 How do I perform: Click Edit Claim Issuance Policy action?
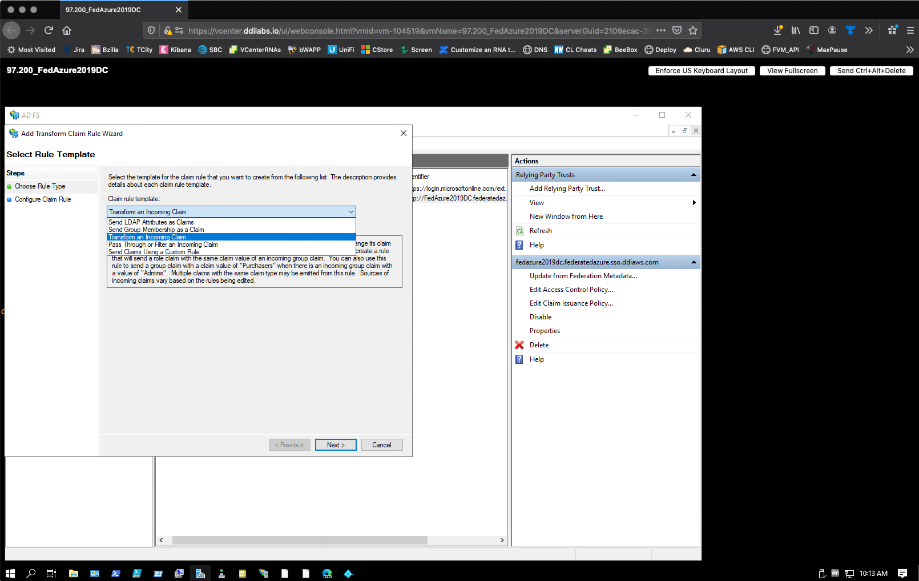point(571,303)
